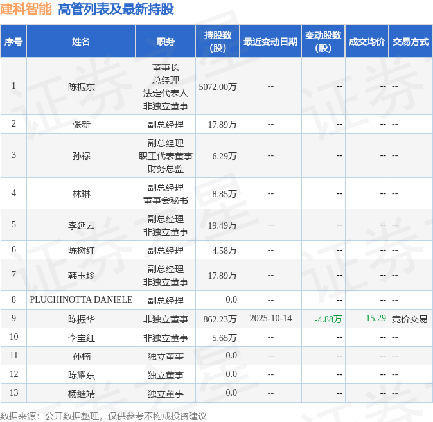
Task: Select the name 陈振华 in row 9
Action: click(x=82, y=319)
